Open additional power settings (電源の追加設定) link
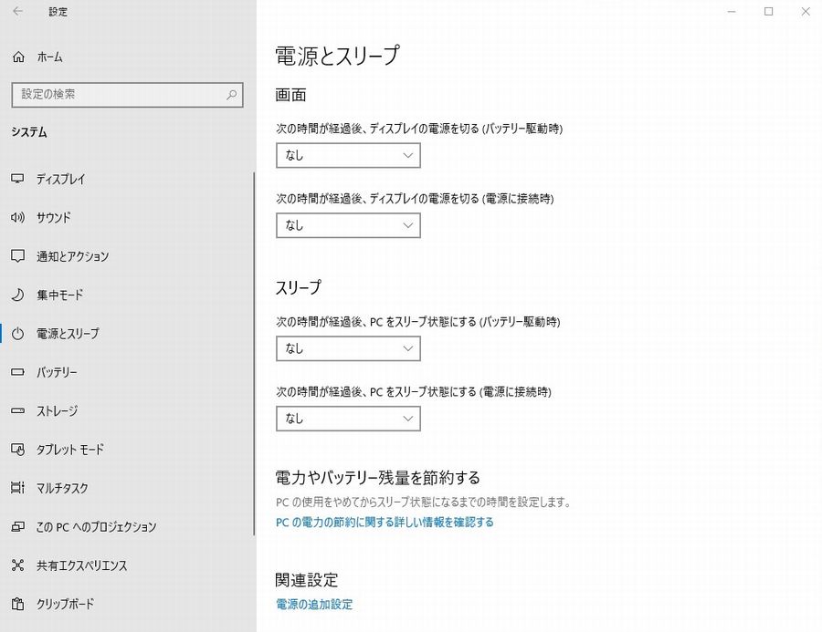The width and height of the screenshot is (822, 632). pos(314,604)
